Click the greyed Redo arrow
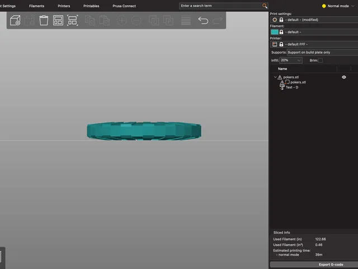The image size is (358, 269). (218, 20)
